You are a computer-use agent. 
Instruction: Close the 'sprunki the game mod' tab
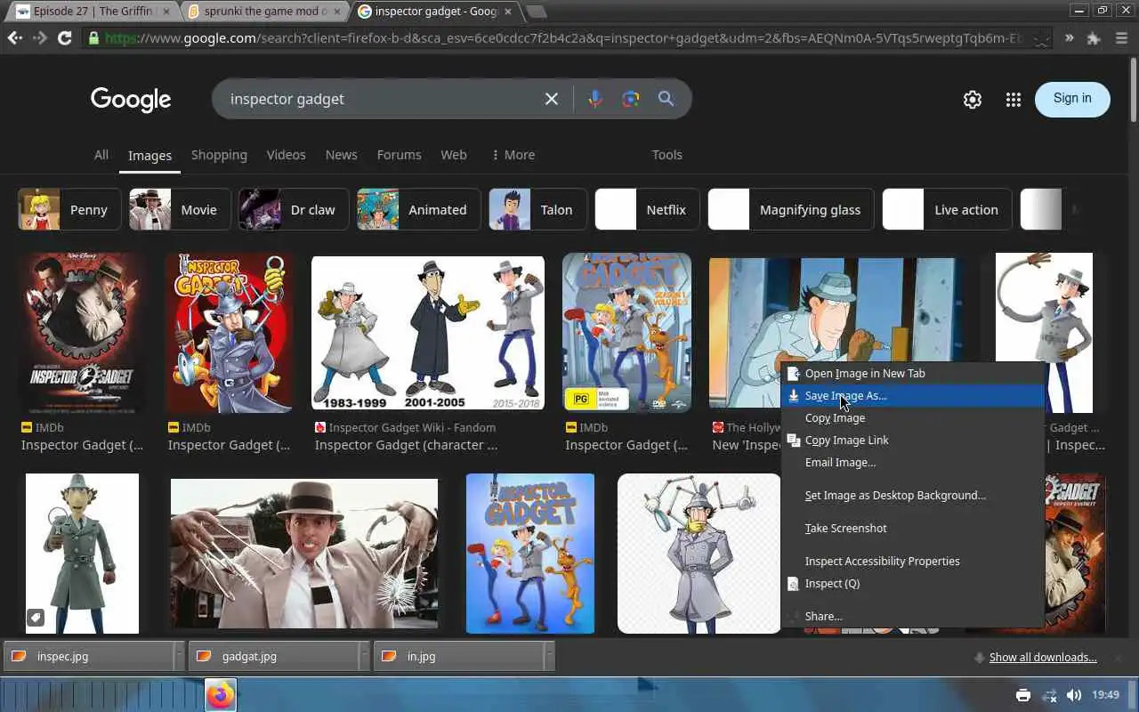pyautogui.click(x=336, y=12)
